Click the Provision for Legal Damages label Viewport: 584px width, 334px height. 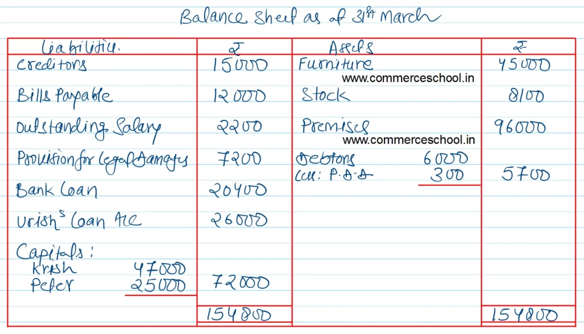[x=102, y=158]
